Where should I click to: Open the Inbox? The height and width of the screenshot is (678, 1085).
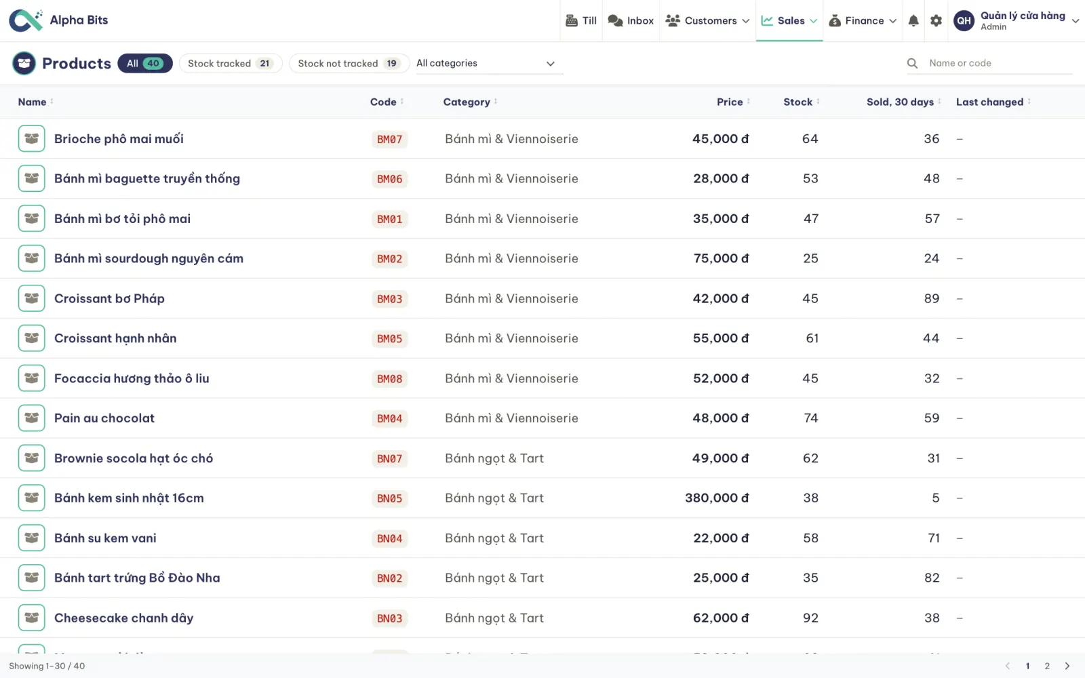click(x=631, y=21)
